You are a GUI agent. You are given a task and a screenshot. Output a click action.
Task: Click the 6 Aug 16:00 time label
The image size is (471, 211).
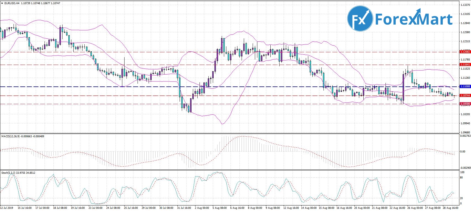[237, 208]
